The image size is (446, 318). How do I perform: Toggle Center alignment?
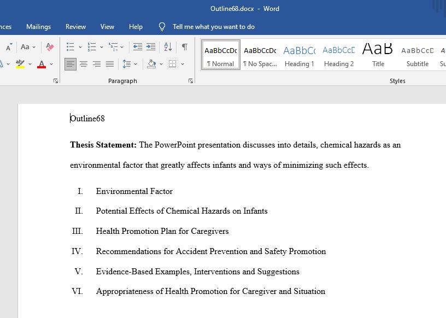click(84, 64)
